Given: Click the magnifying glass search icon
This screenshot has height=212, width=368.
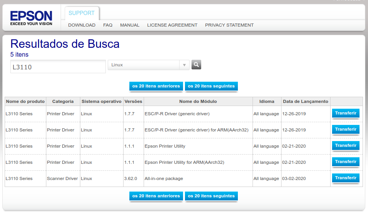Looking at the screenshot, I should (196, 65).
